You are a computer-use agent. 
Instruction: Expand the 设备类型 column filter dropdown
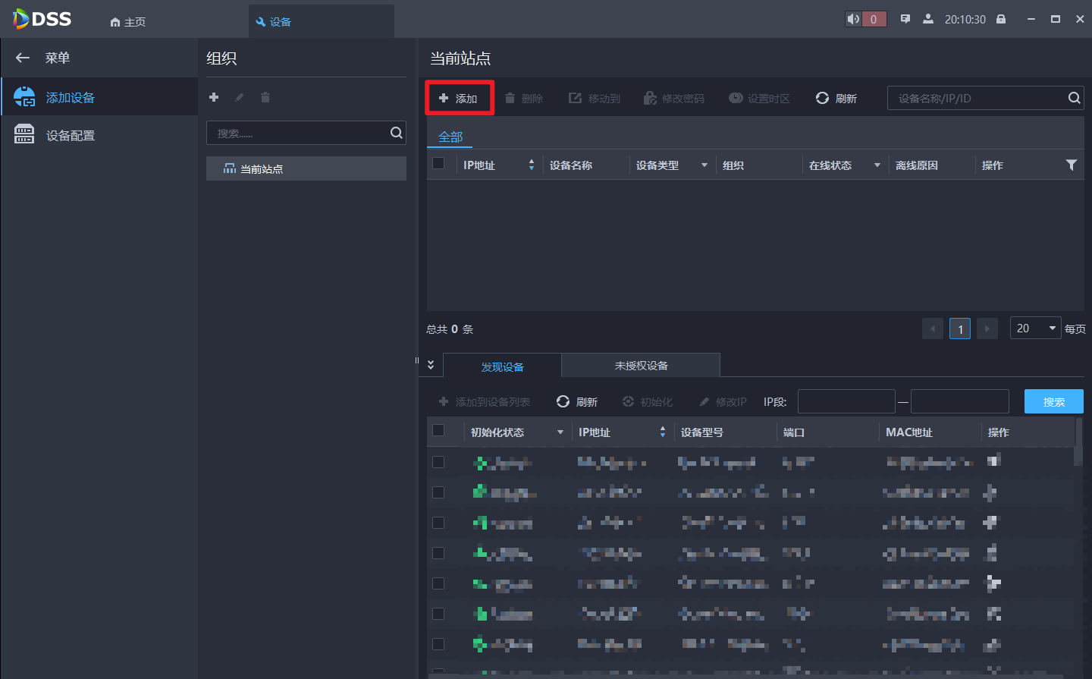tap(704, 165)
